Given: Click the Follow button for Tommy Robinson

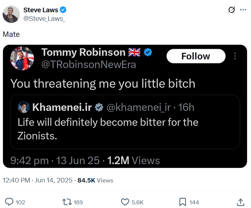Looking at the screenshot, I should click(196, 56).
